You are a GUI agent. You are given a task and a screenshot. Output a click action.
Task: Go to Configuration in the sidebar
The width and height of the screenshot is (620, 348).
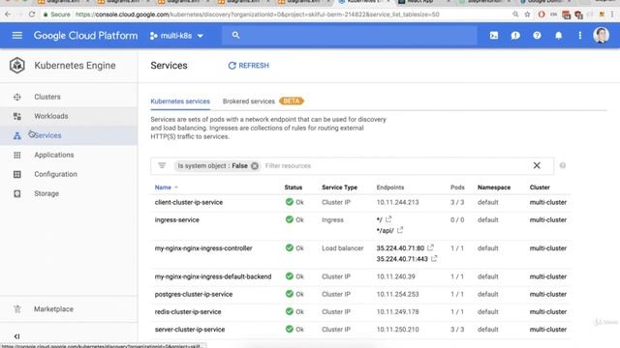coord(55,174)
